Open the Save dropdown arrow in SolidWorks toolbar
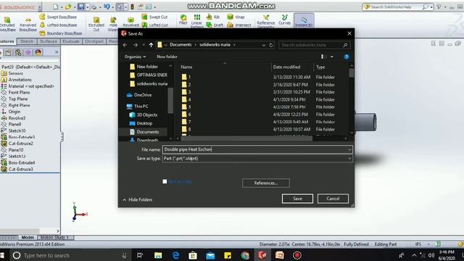Image resolution: width=464 pixels, height=261 pixels. [x=88, y=7]
